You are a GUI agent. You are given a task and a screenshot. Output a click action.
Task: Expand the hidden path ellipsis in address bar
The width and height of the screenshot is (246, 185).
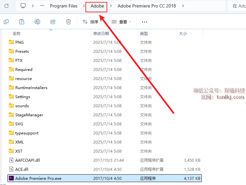coord(42,6)
